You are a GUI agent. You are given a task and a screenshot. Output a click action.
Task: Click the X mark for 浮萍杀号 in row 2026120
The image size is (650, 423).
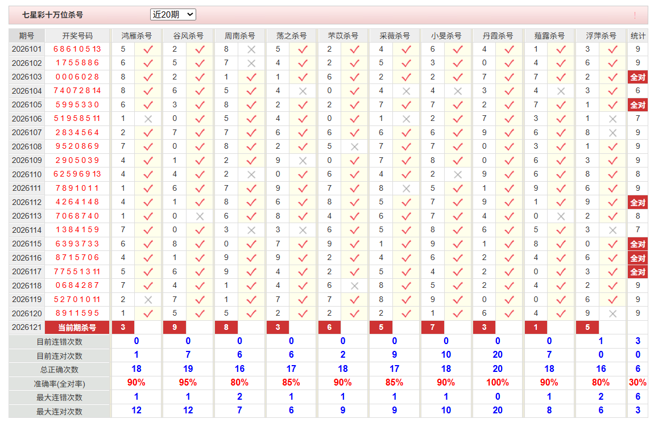tap(612, 314)
